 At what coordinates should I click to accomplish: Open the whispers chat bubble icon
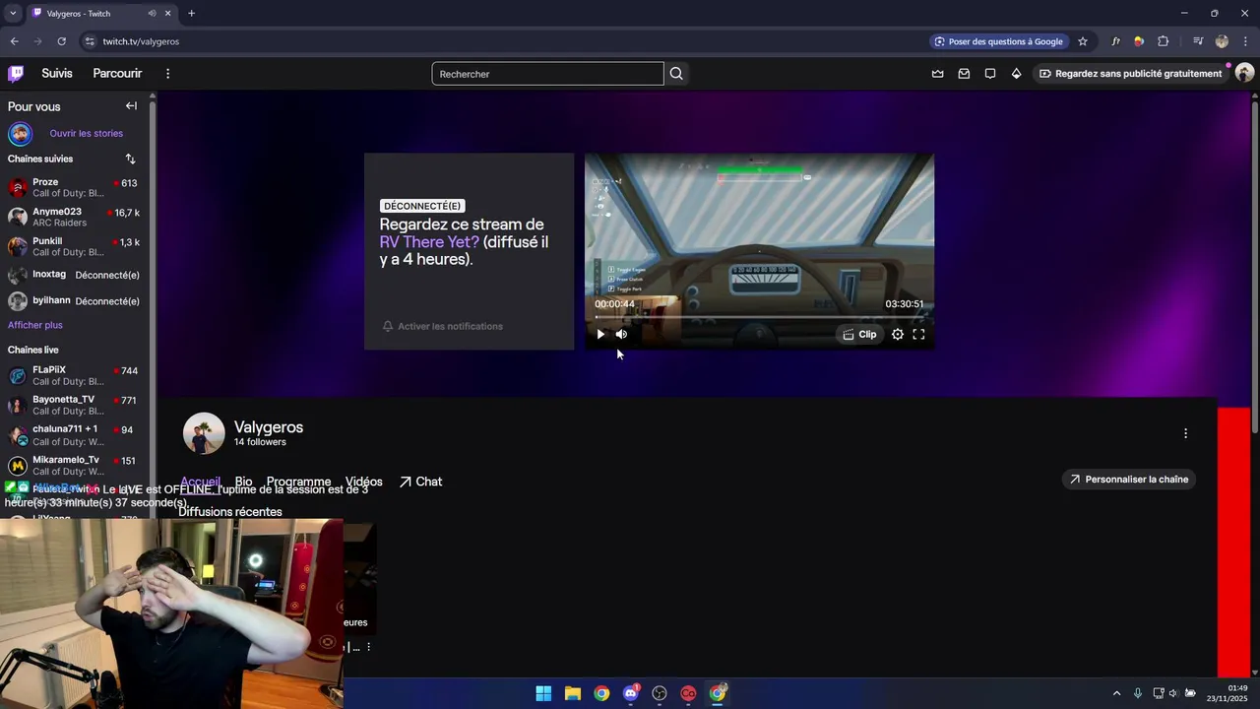[x=990, y=74]
